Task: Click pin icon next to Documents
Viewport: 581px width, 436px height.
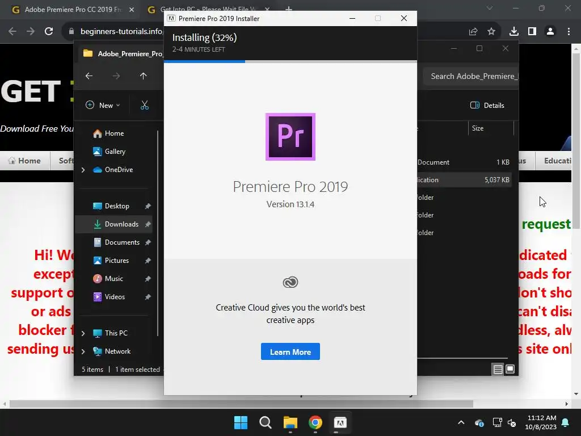Action: click(148, 242)
